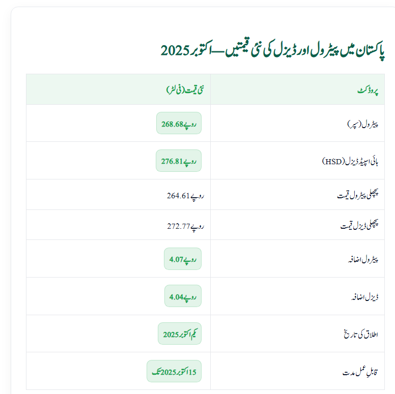395x394 pixels.
Task: Click the یکم اکتوبر 2025 date badge
Action: (x=179, y=334)
